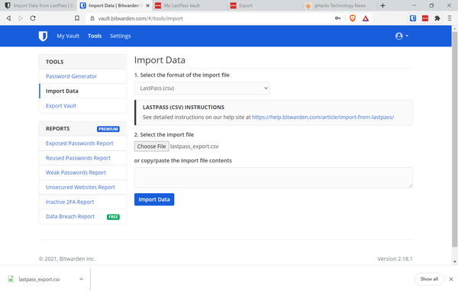The height and width of the screenshot is (293, 458).
Task: Switch to gHacks Technology News tab
Action: [340, 5]
